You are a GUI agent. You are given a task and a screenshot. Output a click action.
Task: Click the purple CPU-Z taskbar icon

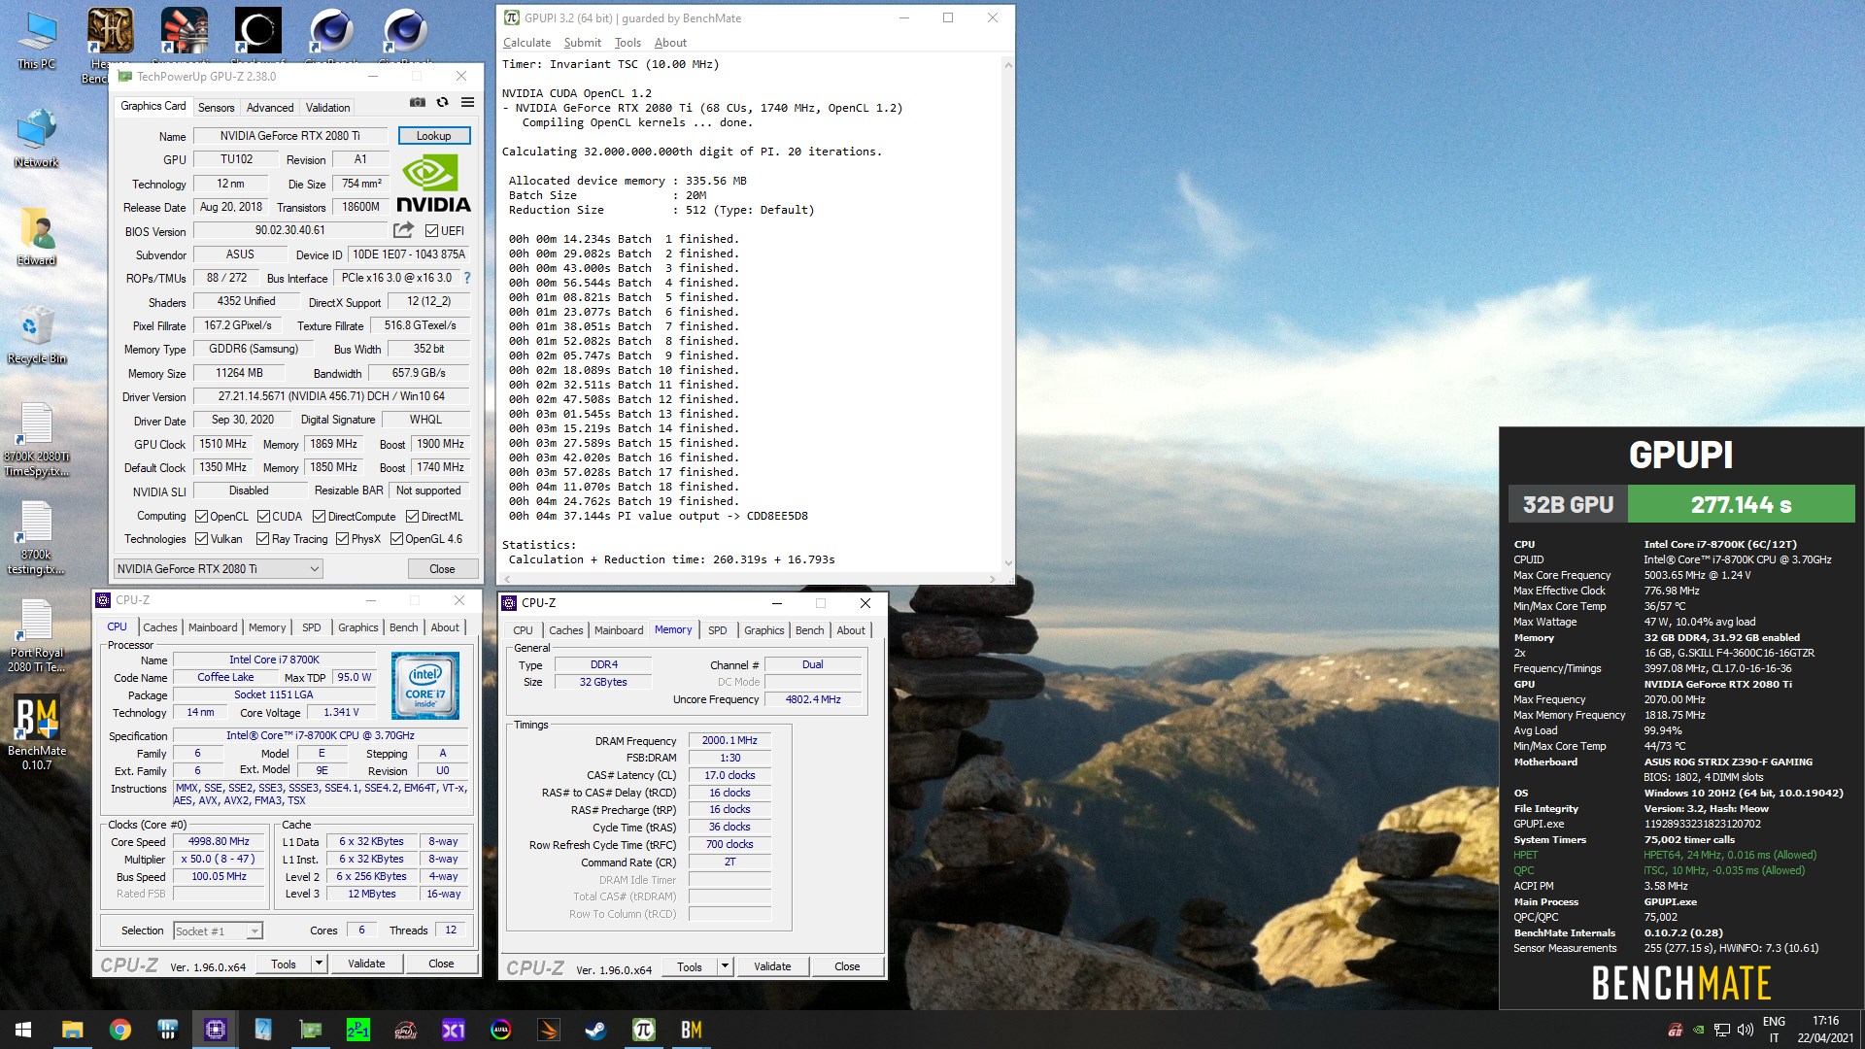click(216, 1030)
